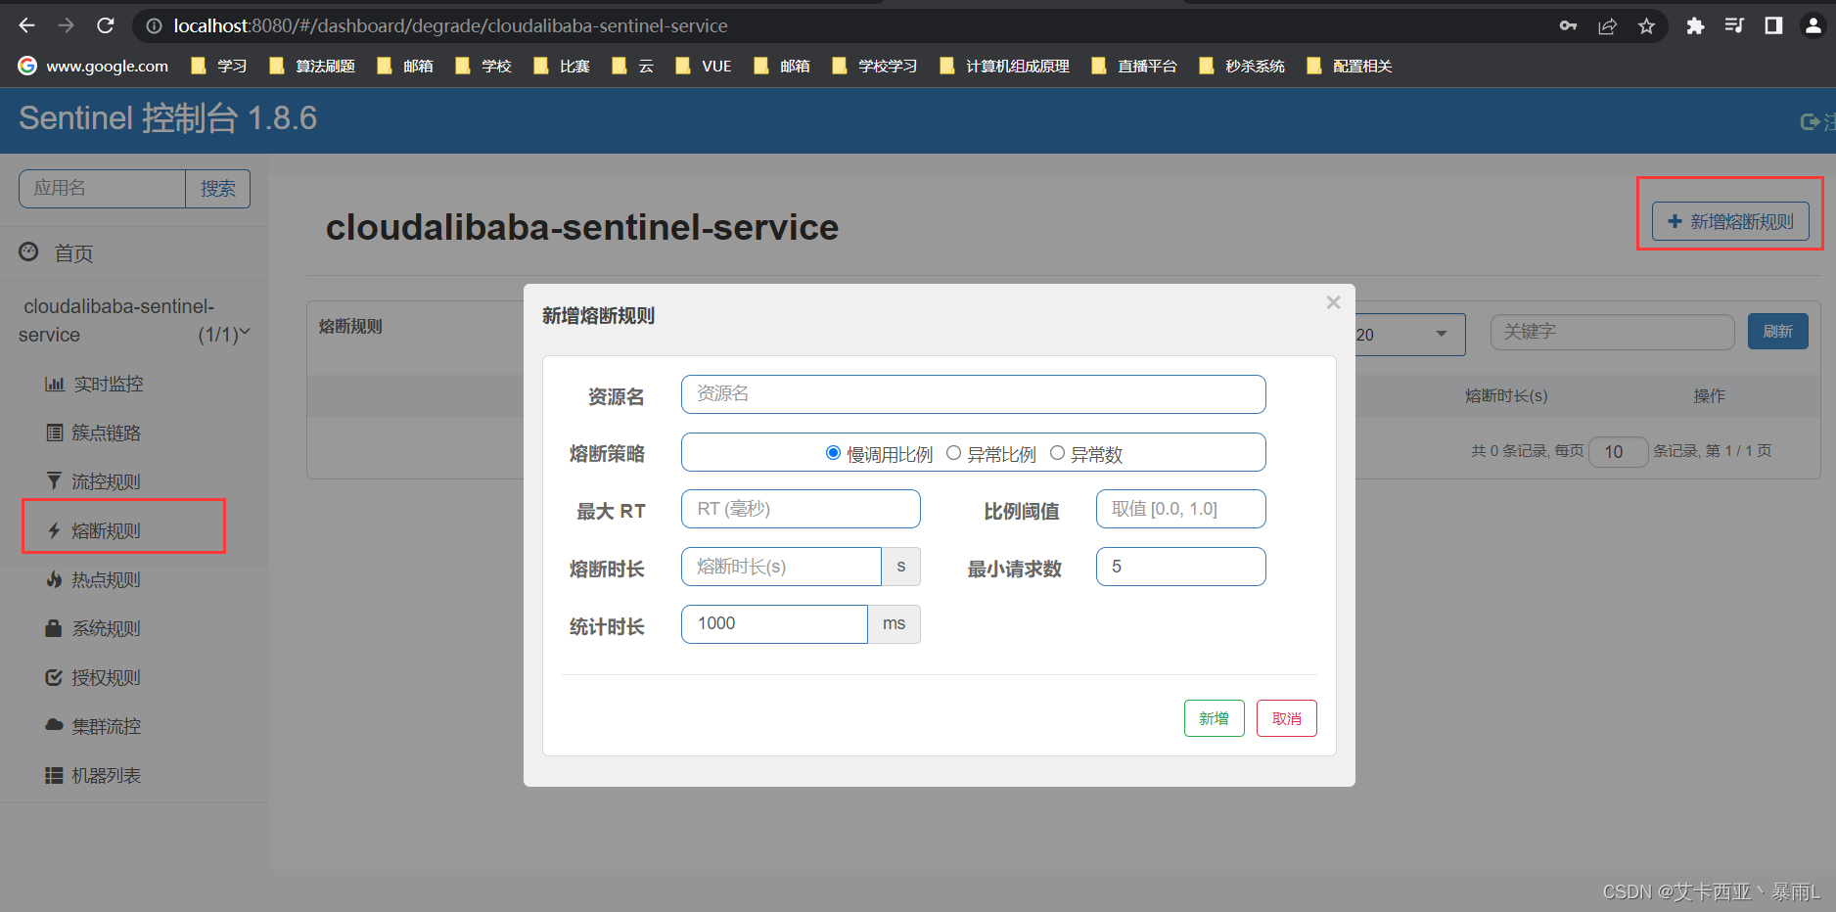Focus the 最大 RT milliseconds field

[801, 509]
